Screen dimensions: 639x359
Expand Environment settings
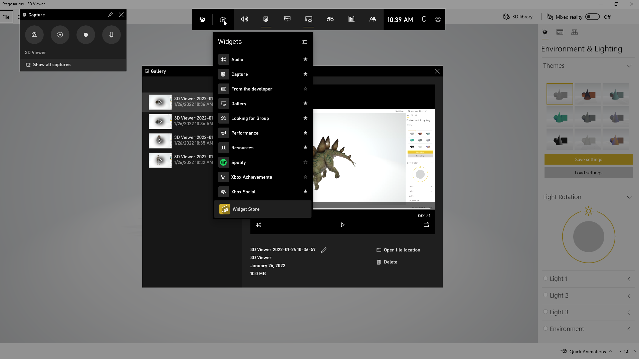629,329
